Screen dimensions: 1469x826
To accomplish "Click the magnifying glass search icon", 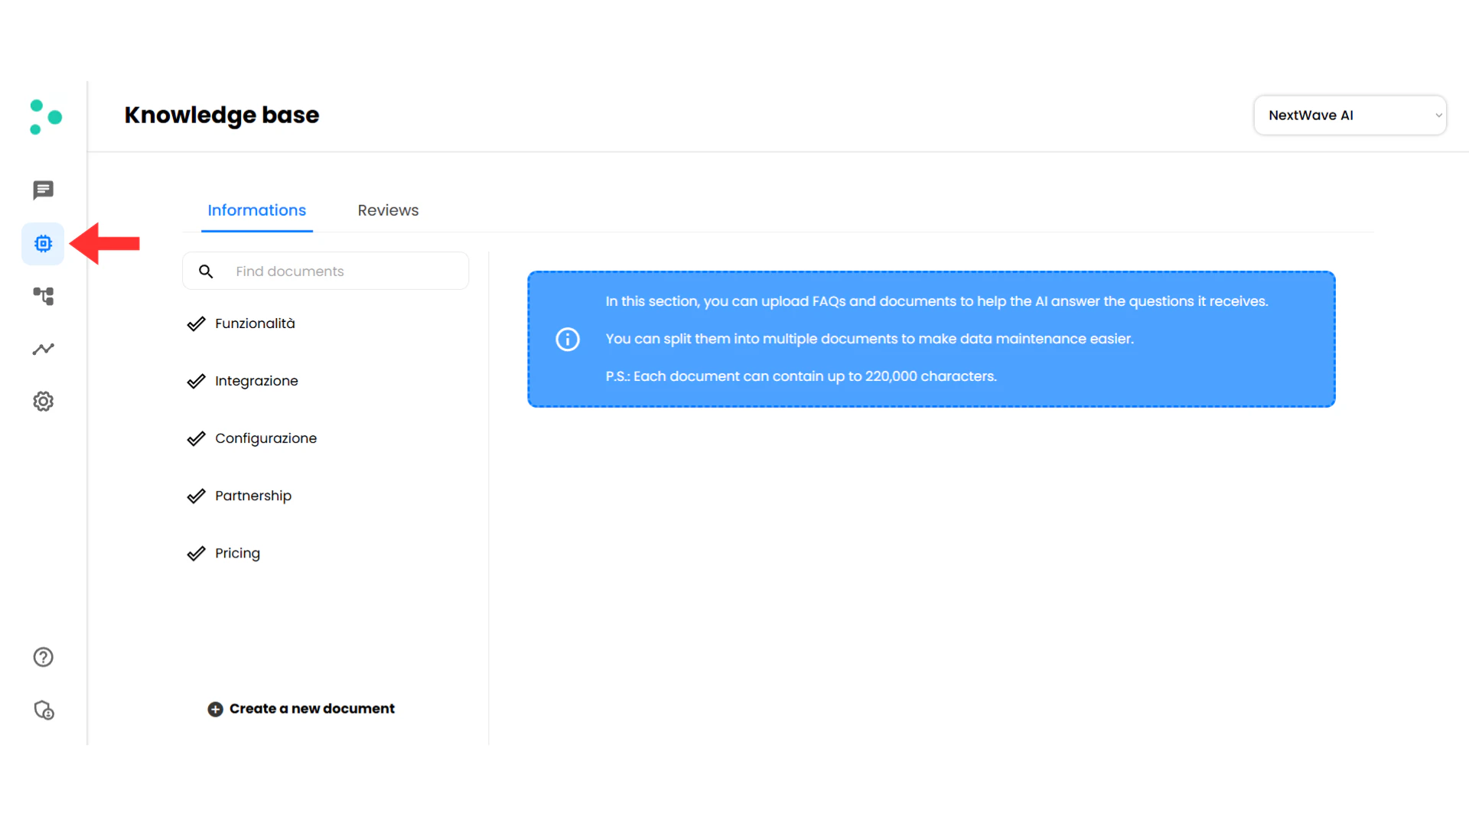I will pyautogui.click(x=206, y=271).
